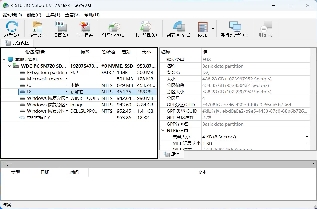Open the dropdown arrow beside partition D:
Viewport: 317px width, 209px height.
tap(67, 92)
